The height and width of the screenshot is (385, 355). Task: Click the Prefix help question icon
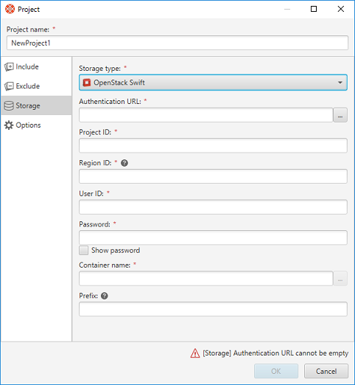105,296
